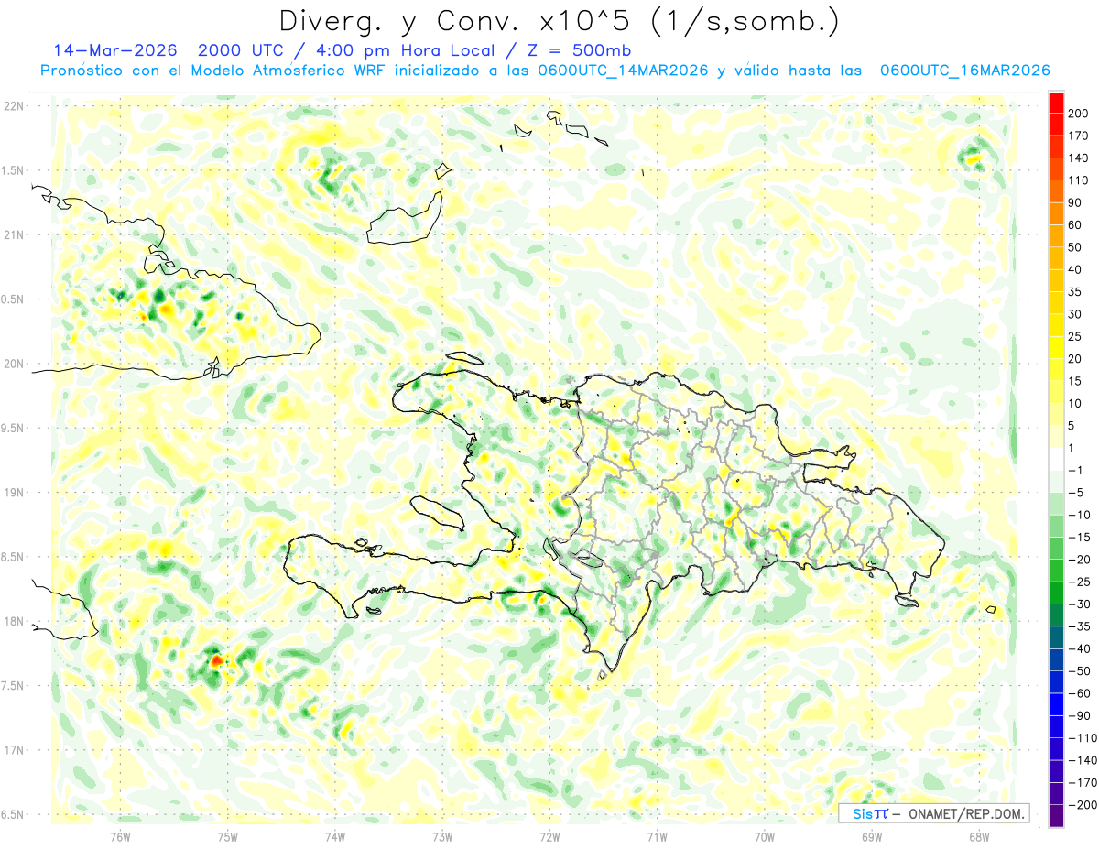
Task: Click the positive '60' colorbar label
Action: coord(1075,225)
